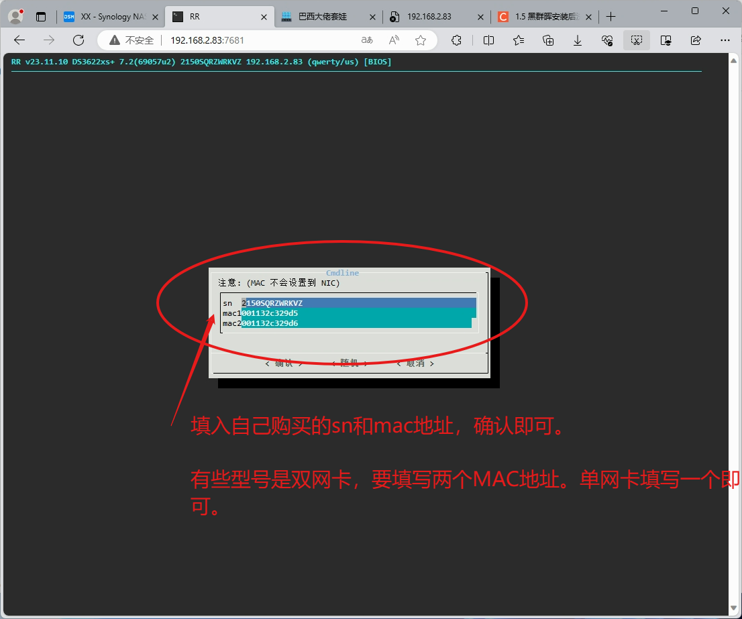Open a new tab with the plus button

tap(613, 16)
